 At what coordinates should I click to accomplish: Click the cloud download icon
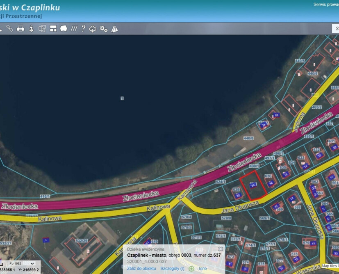click(93, 29)
